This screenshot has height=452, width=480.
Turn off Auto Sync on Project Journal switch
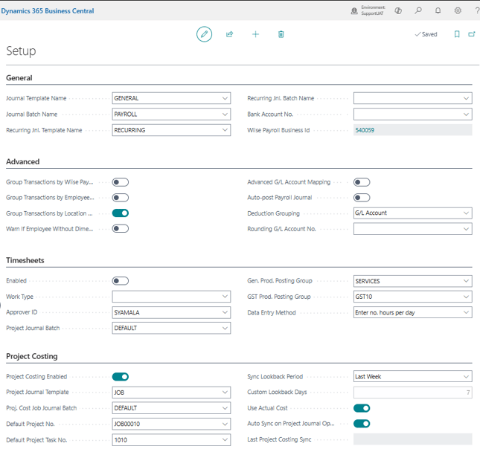pyautogui.click(x=362, y=424)
